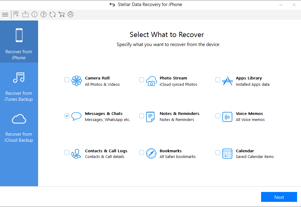The width and height of the screenshot is (301, 207).
Task: Enable the Contacts & Call Logs checkbox
Action: 67,153
